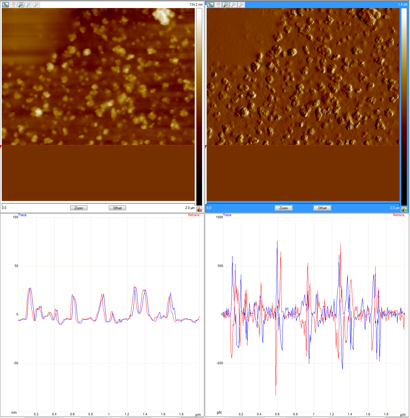Image resolution: width=410 pixels, height=418 pixels.
Task: Click the blue Trace label on the height profile
Action: [x=22, y=215]
